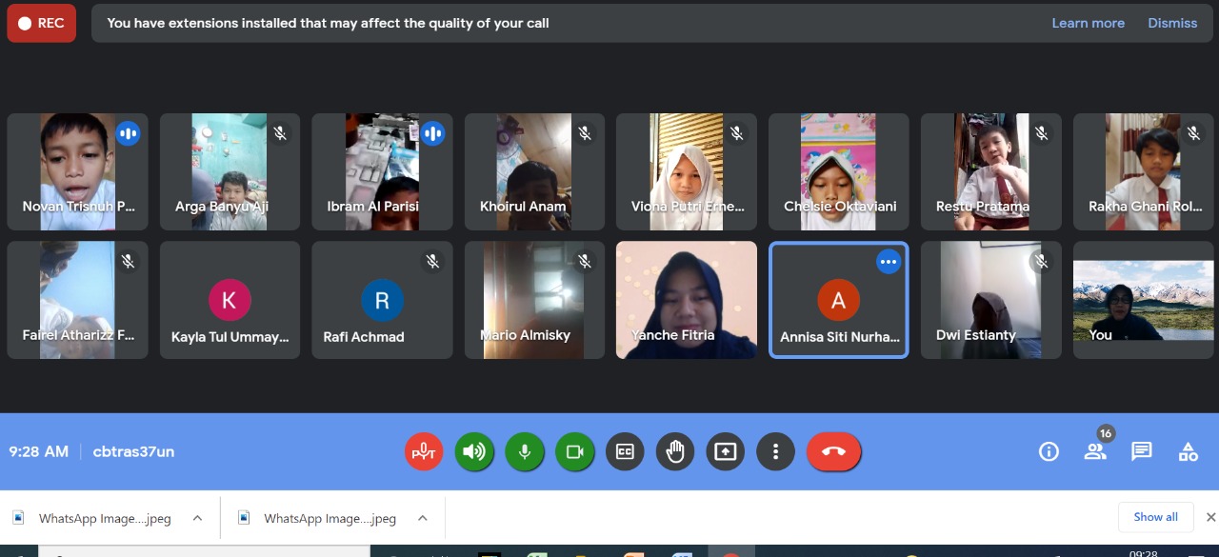Viewport: 1219px width, 557px height.
Task: Open the more options menu in the call bar
Action: coord(776,452)
